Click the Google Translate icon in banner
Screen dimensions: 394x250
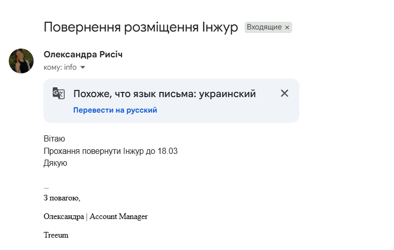pyautogui.click(x=59, y=93)
